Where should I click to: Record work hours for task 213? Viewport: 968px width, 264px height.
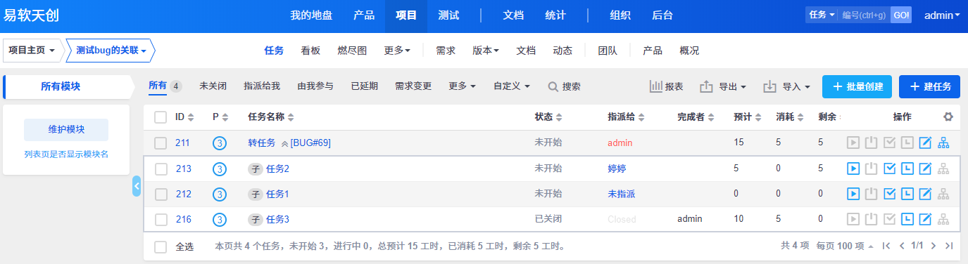click(x=907, y=169)
